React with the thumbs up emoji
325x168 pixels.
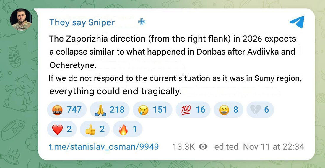point(95,129)
